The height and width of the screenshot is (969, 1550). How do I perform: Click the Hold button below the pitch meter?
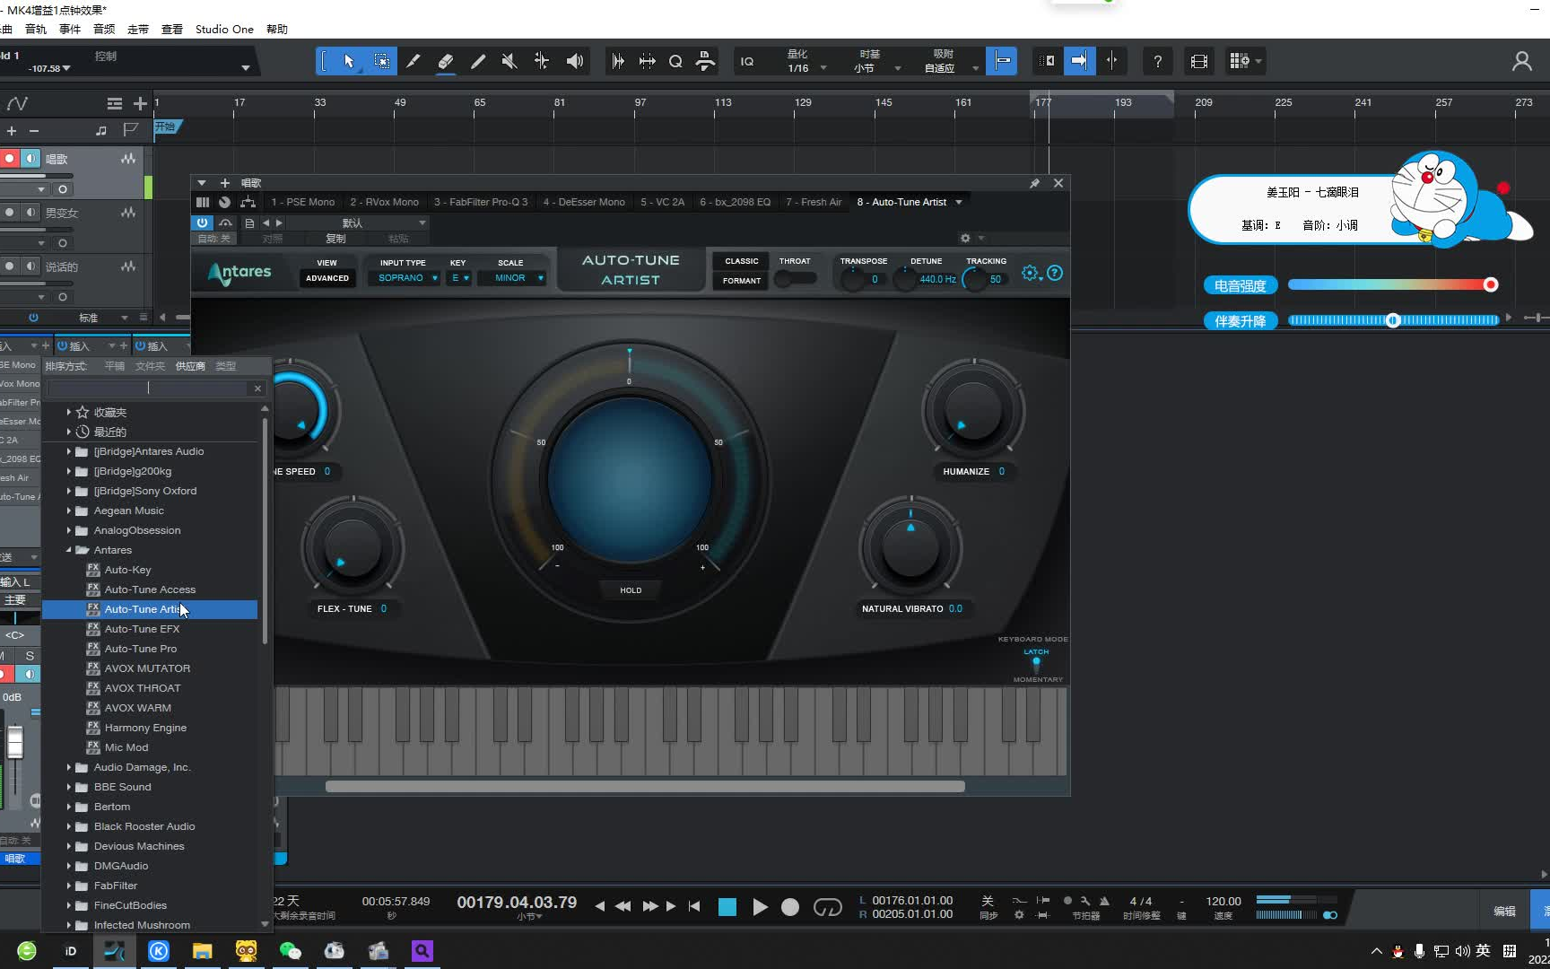631,590
